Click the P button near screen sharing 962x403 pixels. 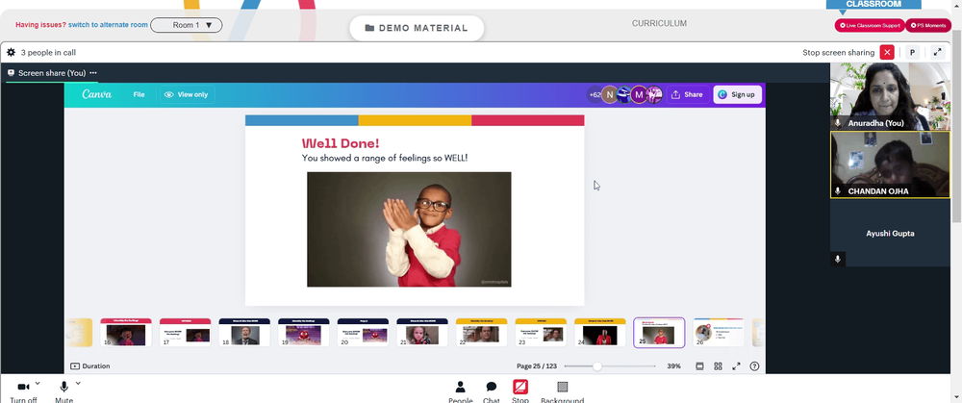(912, 53)
